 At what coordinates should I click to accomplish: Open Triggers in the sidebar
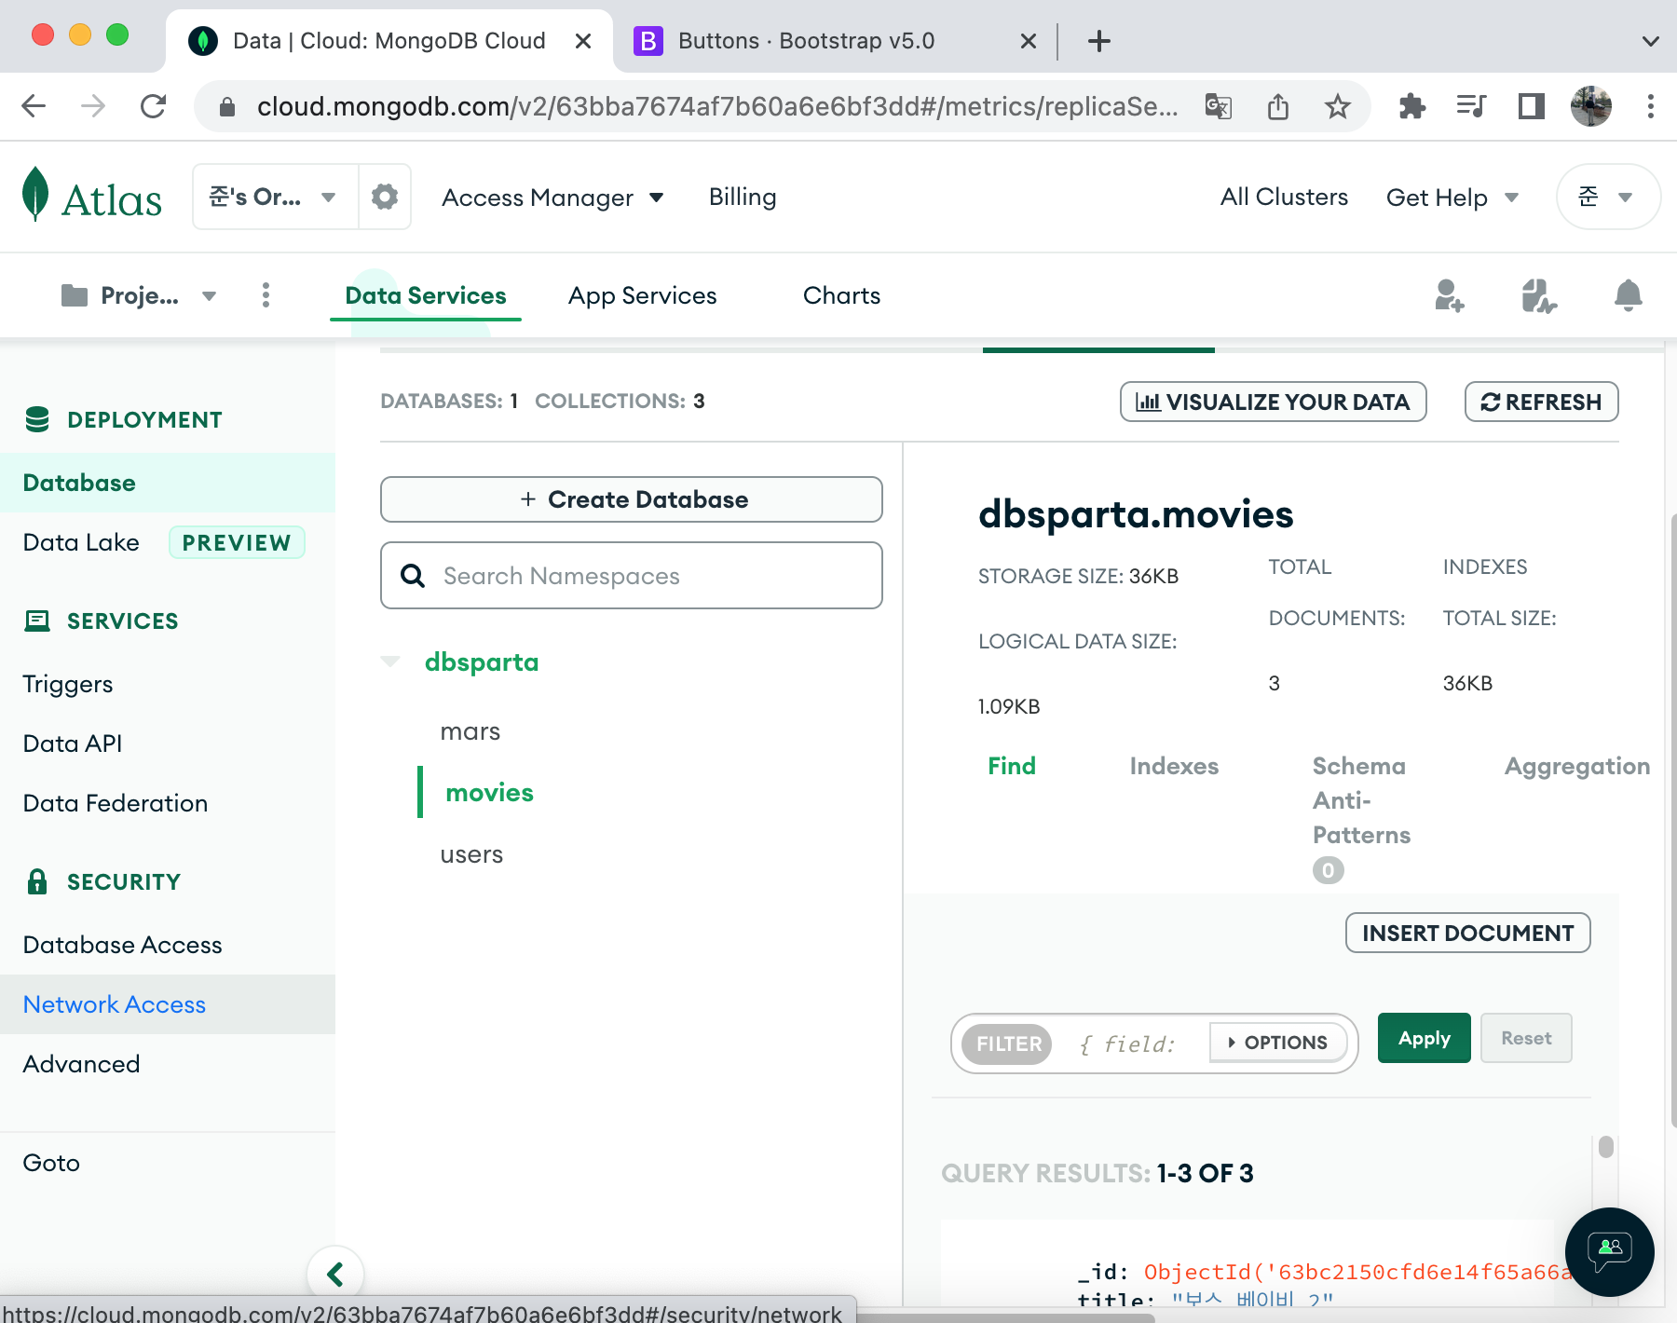[x=67, y=684]
